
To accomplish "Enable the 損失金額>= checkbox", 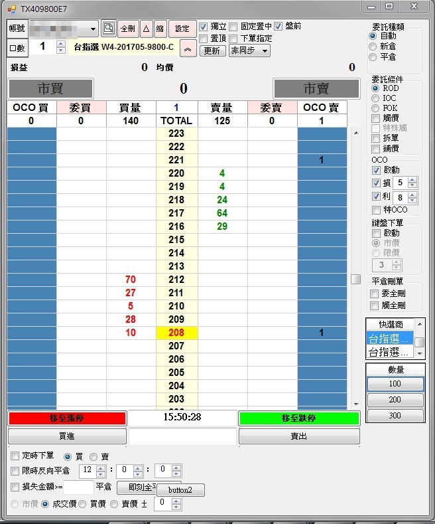I will (15, 487).
